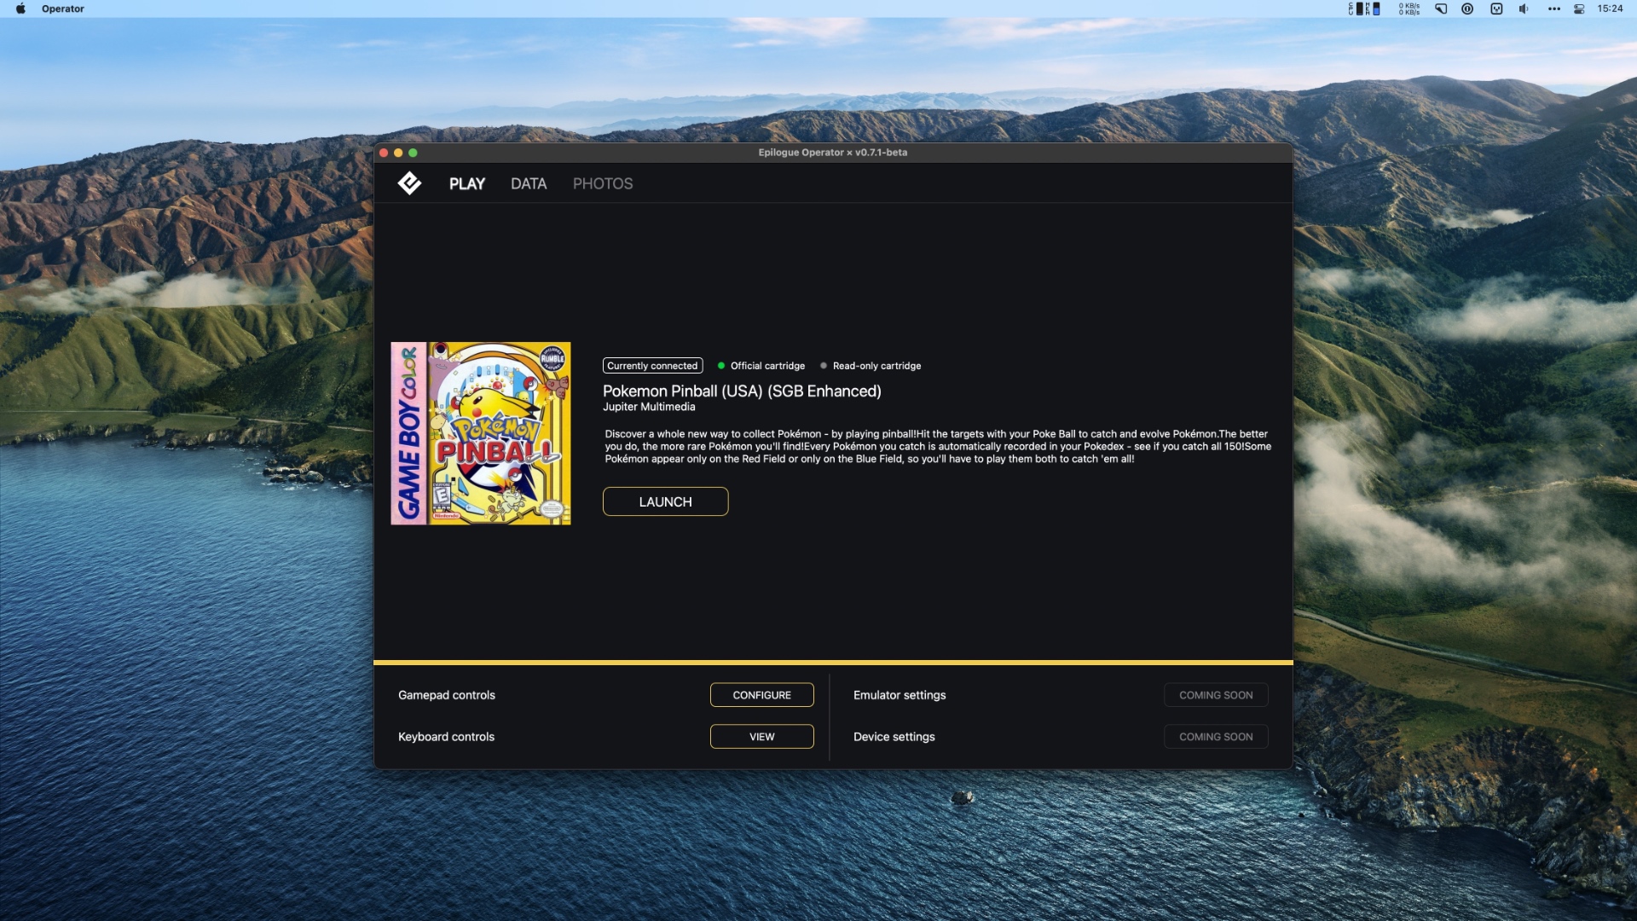The height and width of the screenshot is (921, 1637).
Task: Open the volume control in menu bar
Action: pos(1524,9)
